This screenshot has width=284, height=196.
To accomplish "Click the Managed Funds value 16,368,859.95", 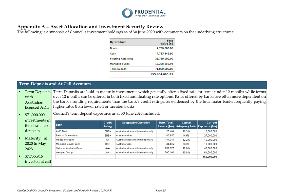I will coord(164,64).
